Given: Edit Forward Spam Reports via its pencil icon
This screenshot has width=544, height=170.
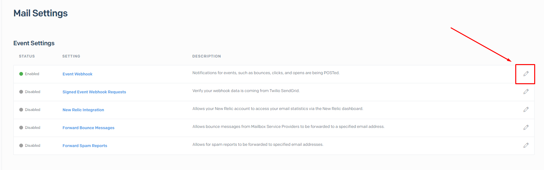Looking at the screenshot, I should tap(526, 145).
